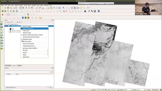Open the Scale dropdown in status bar
The height and width of the screenshot is (91, 162).
(116, 90)
